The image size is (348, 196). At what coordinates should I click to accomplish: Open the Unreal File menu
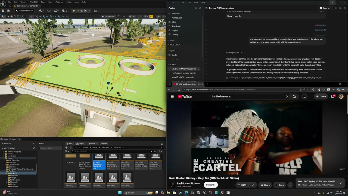click(x=10, y=2)
